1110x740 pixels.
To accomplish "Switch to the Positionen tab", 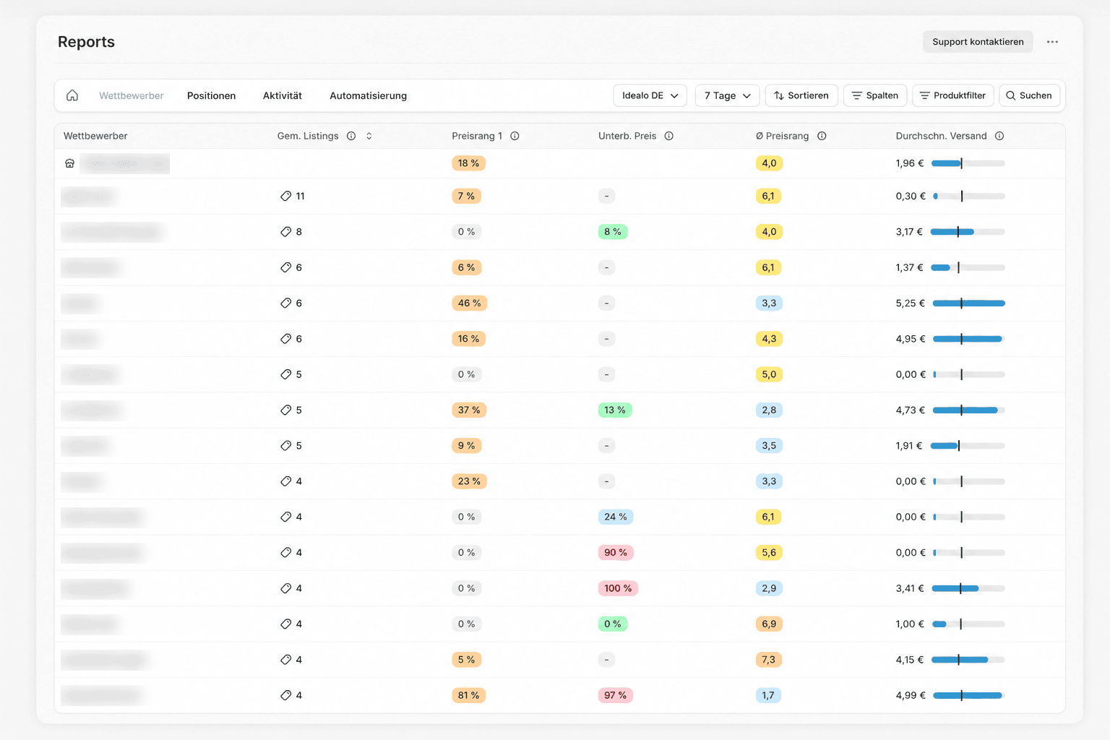I will click(x=211, y=95).
